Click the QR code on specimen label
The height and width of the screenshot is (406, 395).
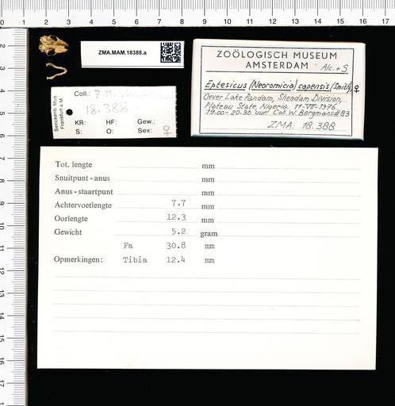(x=171, y=52)
